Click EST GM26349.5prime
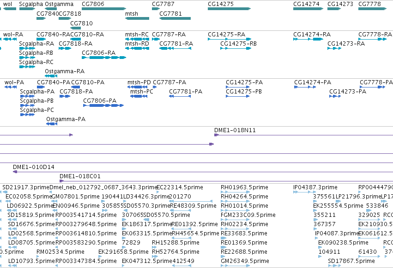Viewport: 393px width, 268px height. click(x=245, y=261)
